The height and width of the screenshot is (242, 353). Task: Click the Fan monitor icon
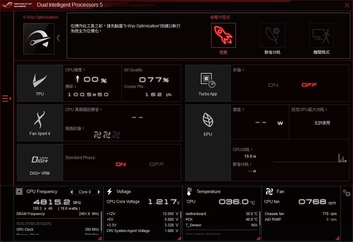coord(269,191)
